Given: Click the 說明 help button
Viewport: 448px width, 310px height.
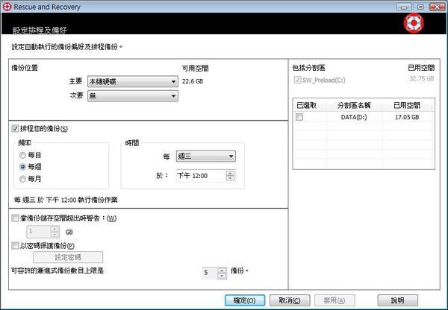Looking at the screenshot, I should [x=398, y=300].
